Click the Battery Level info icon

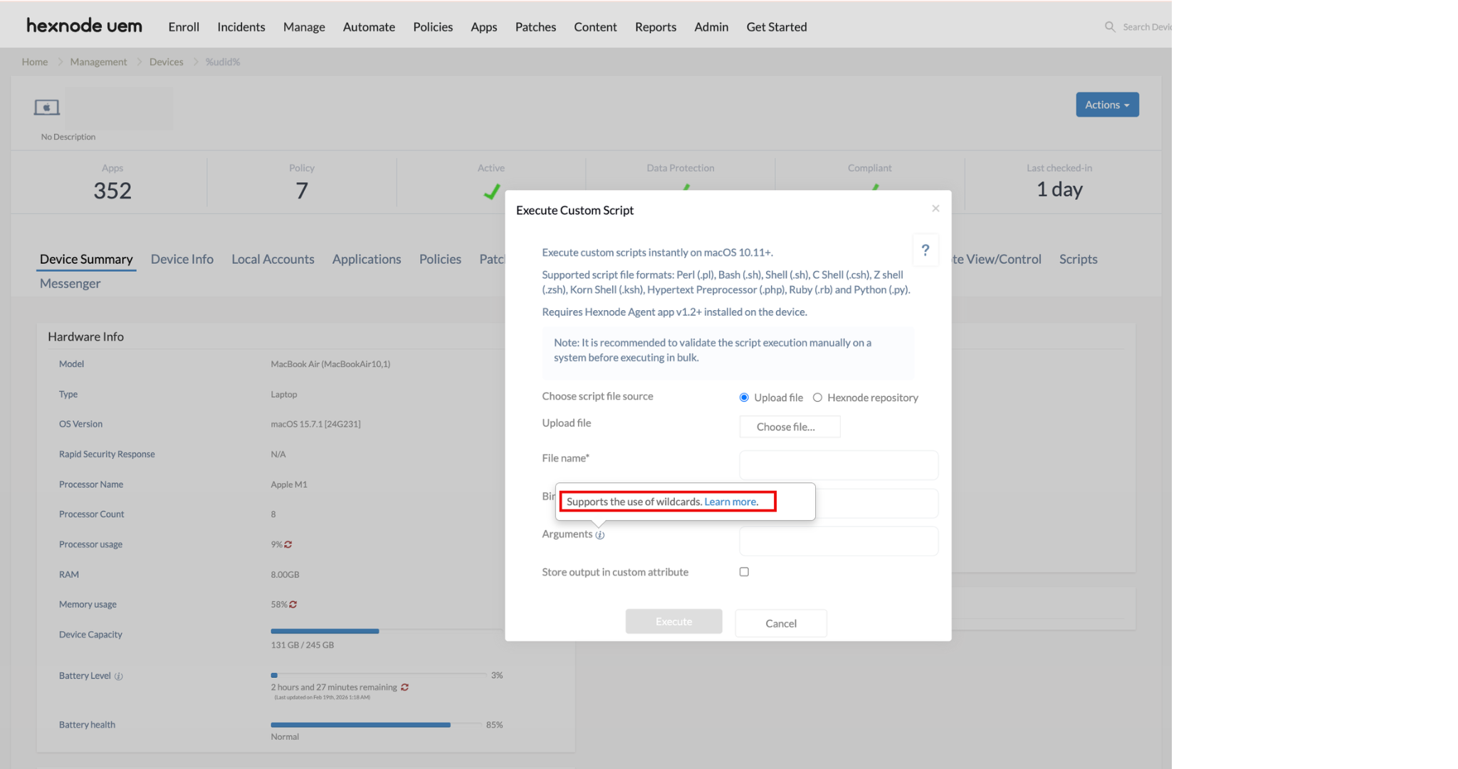coord(119,677)
